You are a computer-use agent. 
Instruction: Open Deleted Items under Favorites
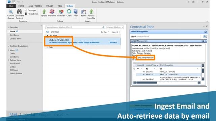16,39
